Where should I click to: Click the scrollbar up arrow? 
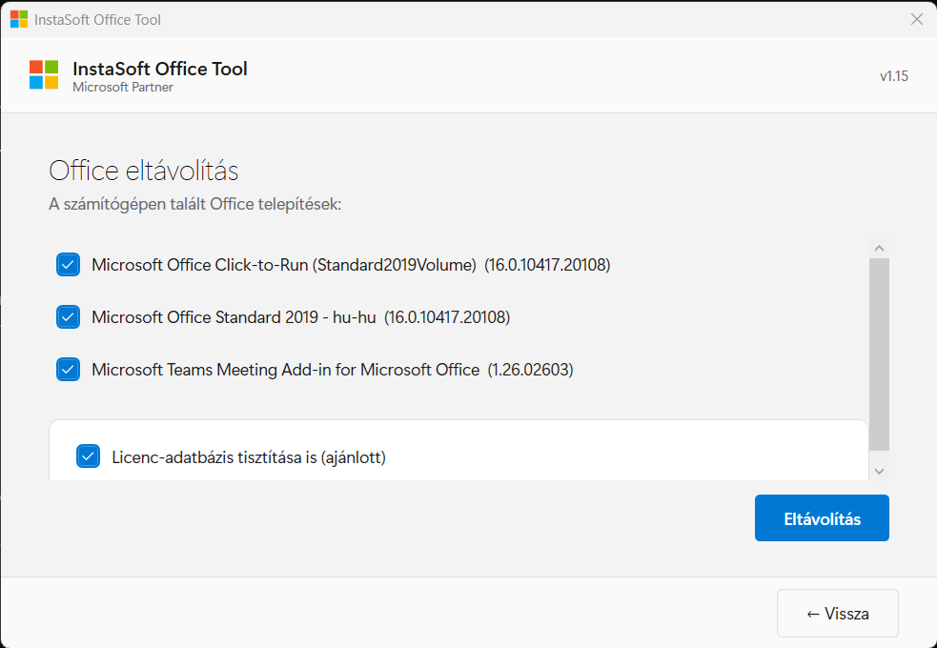click(879, 248)
